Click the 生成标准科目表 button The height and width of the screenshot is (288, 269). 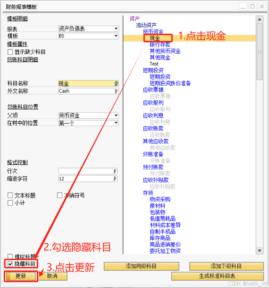218,276
